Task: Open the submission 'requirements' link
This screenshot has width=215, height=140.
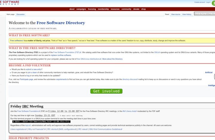Action: (61, 79)
